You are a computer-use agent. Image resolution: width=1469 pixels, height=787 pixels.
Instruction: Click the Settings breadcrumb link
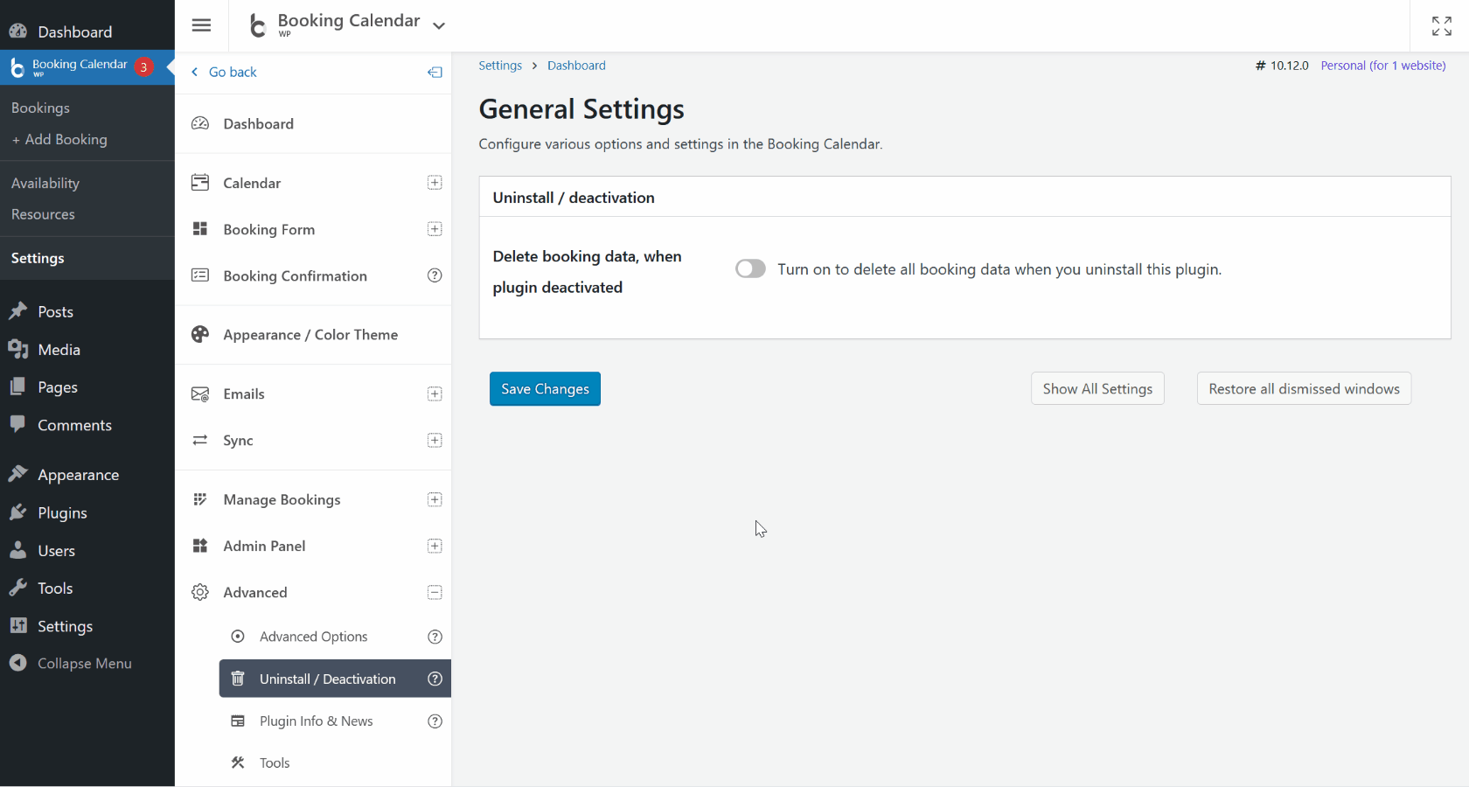point(500,66)
